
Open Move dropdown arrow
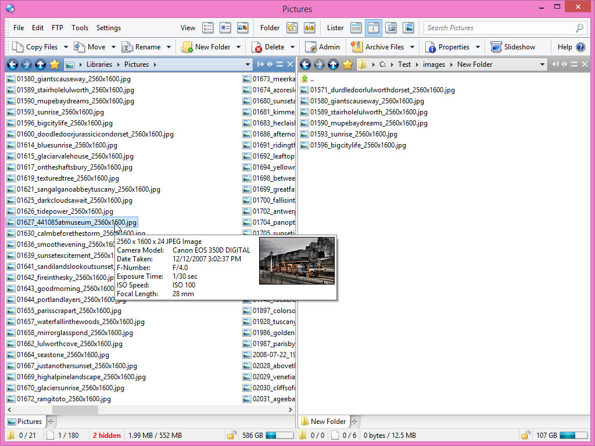(x=113, y=47)
